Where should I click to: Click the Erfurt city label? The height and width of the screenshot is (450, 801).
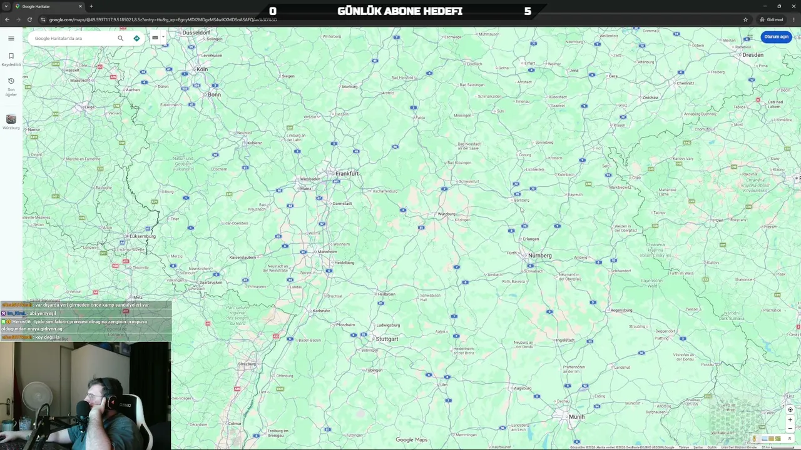click(530, 63)
